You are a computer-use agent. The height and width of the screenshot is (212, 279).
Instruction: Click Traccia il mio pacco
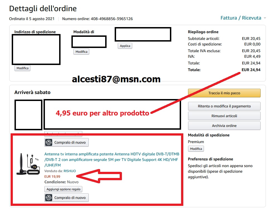tap(224, 93)
